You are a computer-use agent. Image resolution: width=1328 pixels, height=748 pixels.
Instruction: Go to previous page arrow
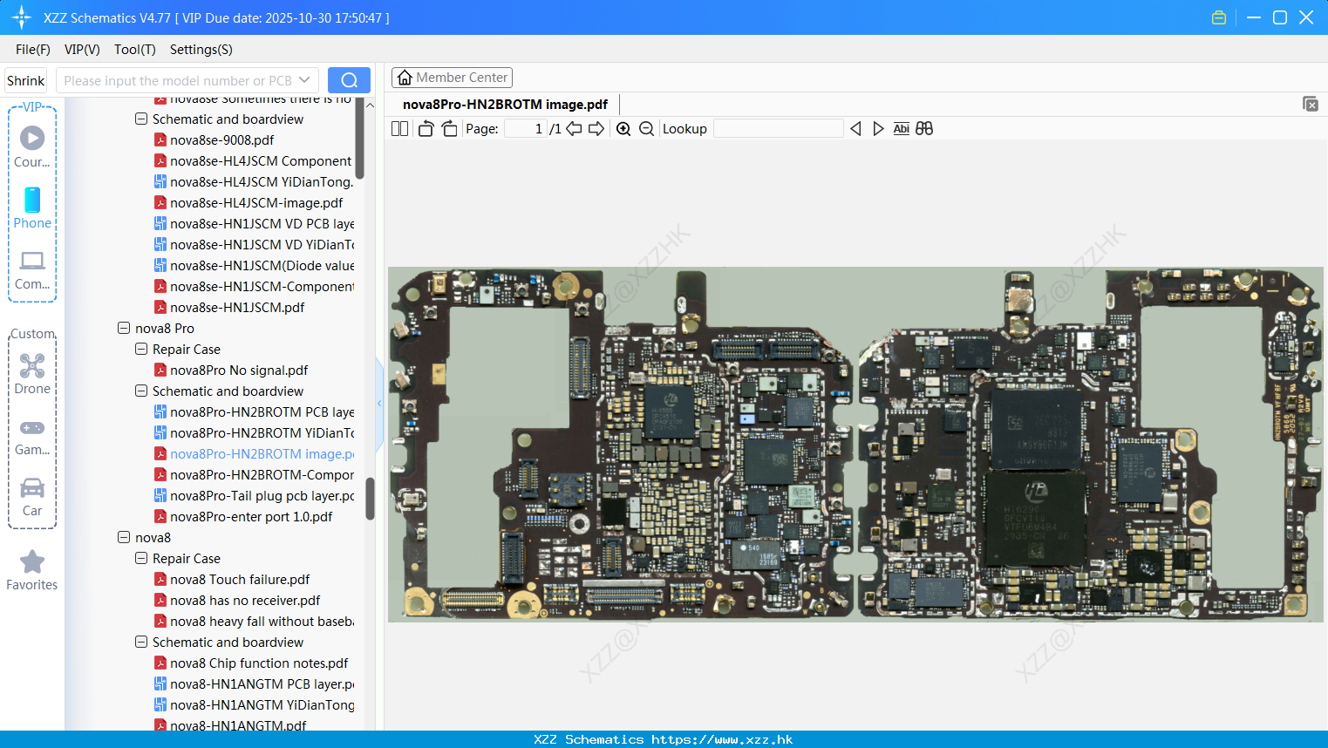[x=574, y=129]
